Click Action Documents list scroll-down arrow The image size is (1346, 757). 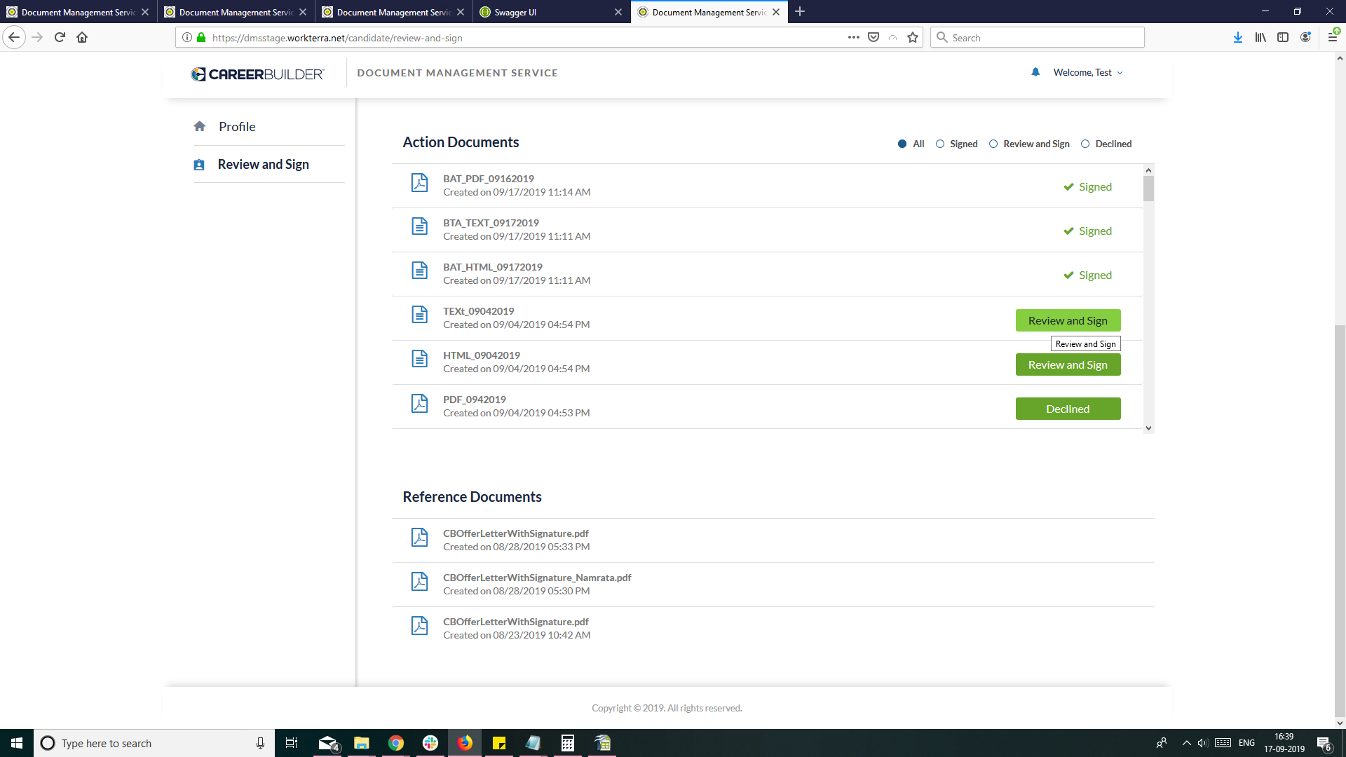point(1148,428)
